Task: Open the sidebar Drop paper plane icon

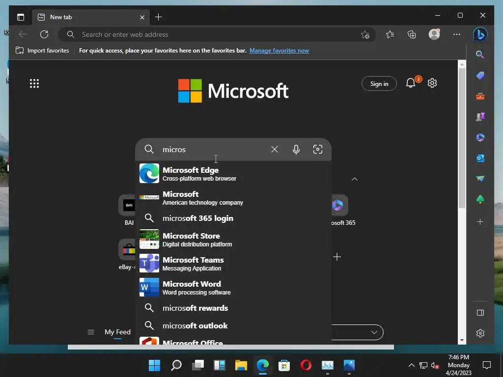Action: coord(480,179)
